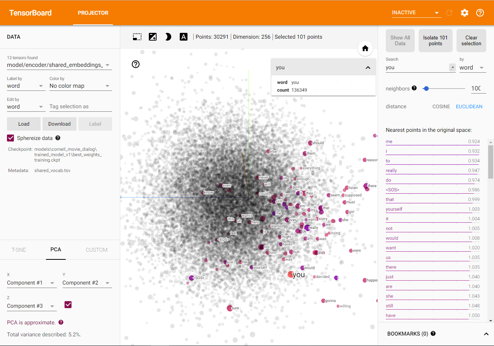The image size is (494, 346).
Task: Collapse the 'you' metadata card
Action: pyautogui.click(x=368, y=68)
